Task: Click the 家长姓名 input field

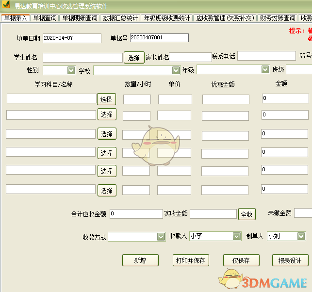Action: click(190, 57)
